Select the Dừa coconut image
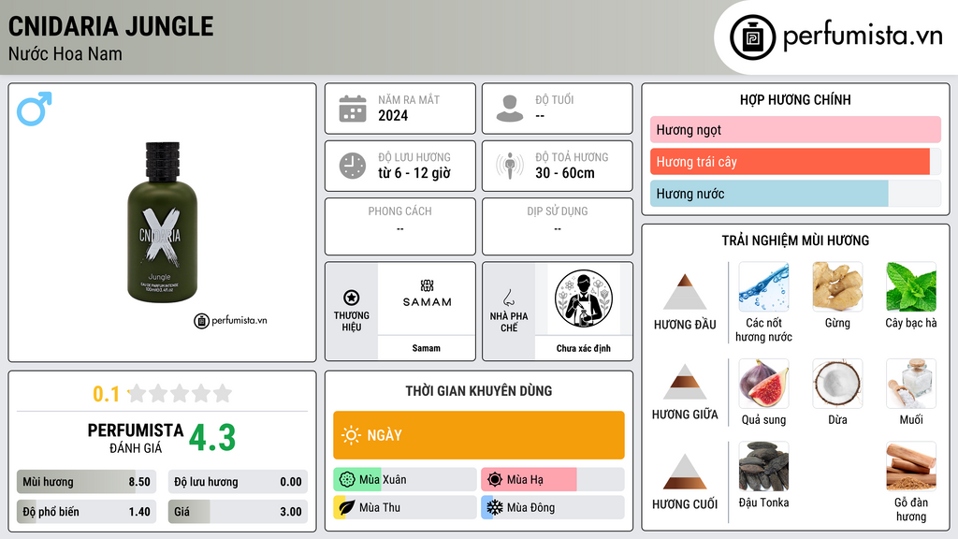 point(837,383)
